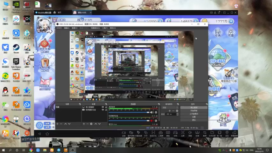Adjust transition duration 300 ms stepper
The width and height of the screenshot is (272, 153).
pyautogui.click(x=177, y=114)
